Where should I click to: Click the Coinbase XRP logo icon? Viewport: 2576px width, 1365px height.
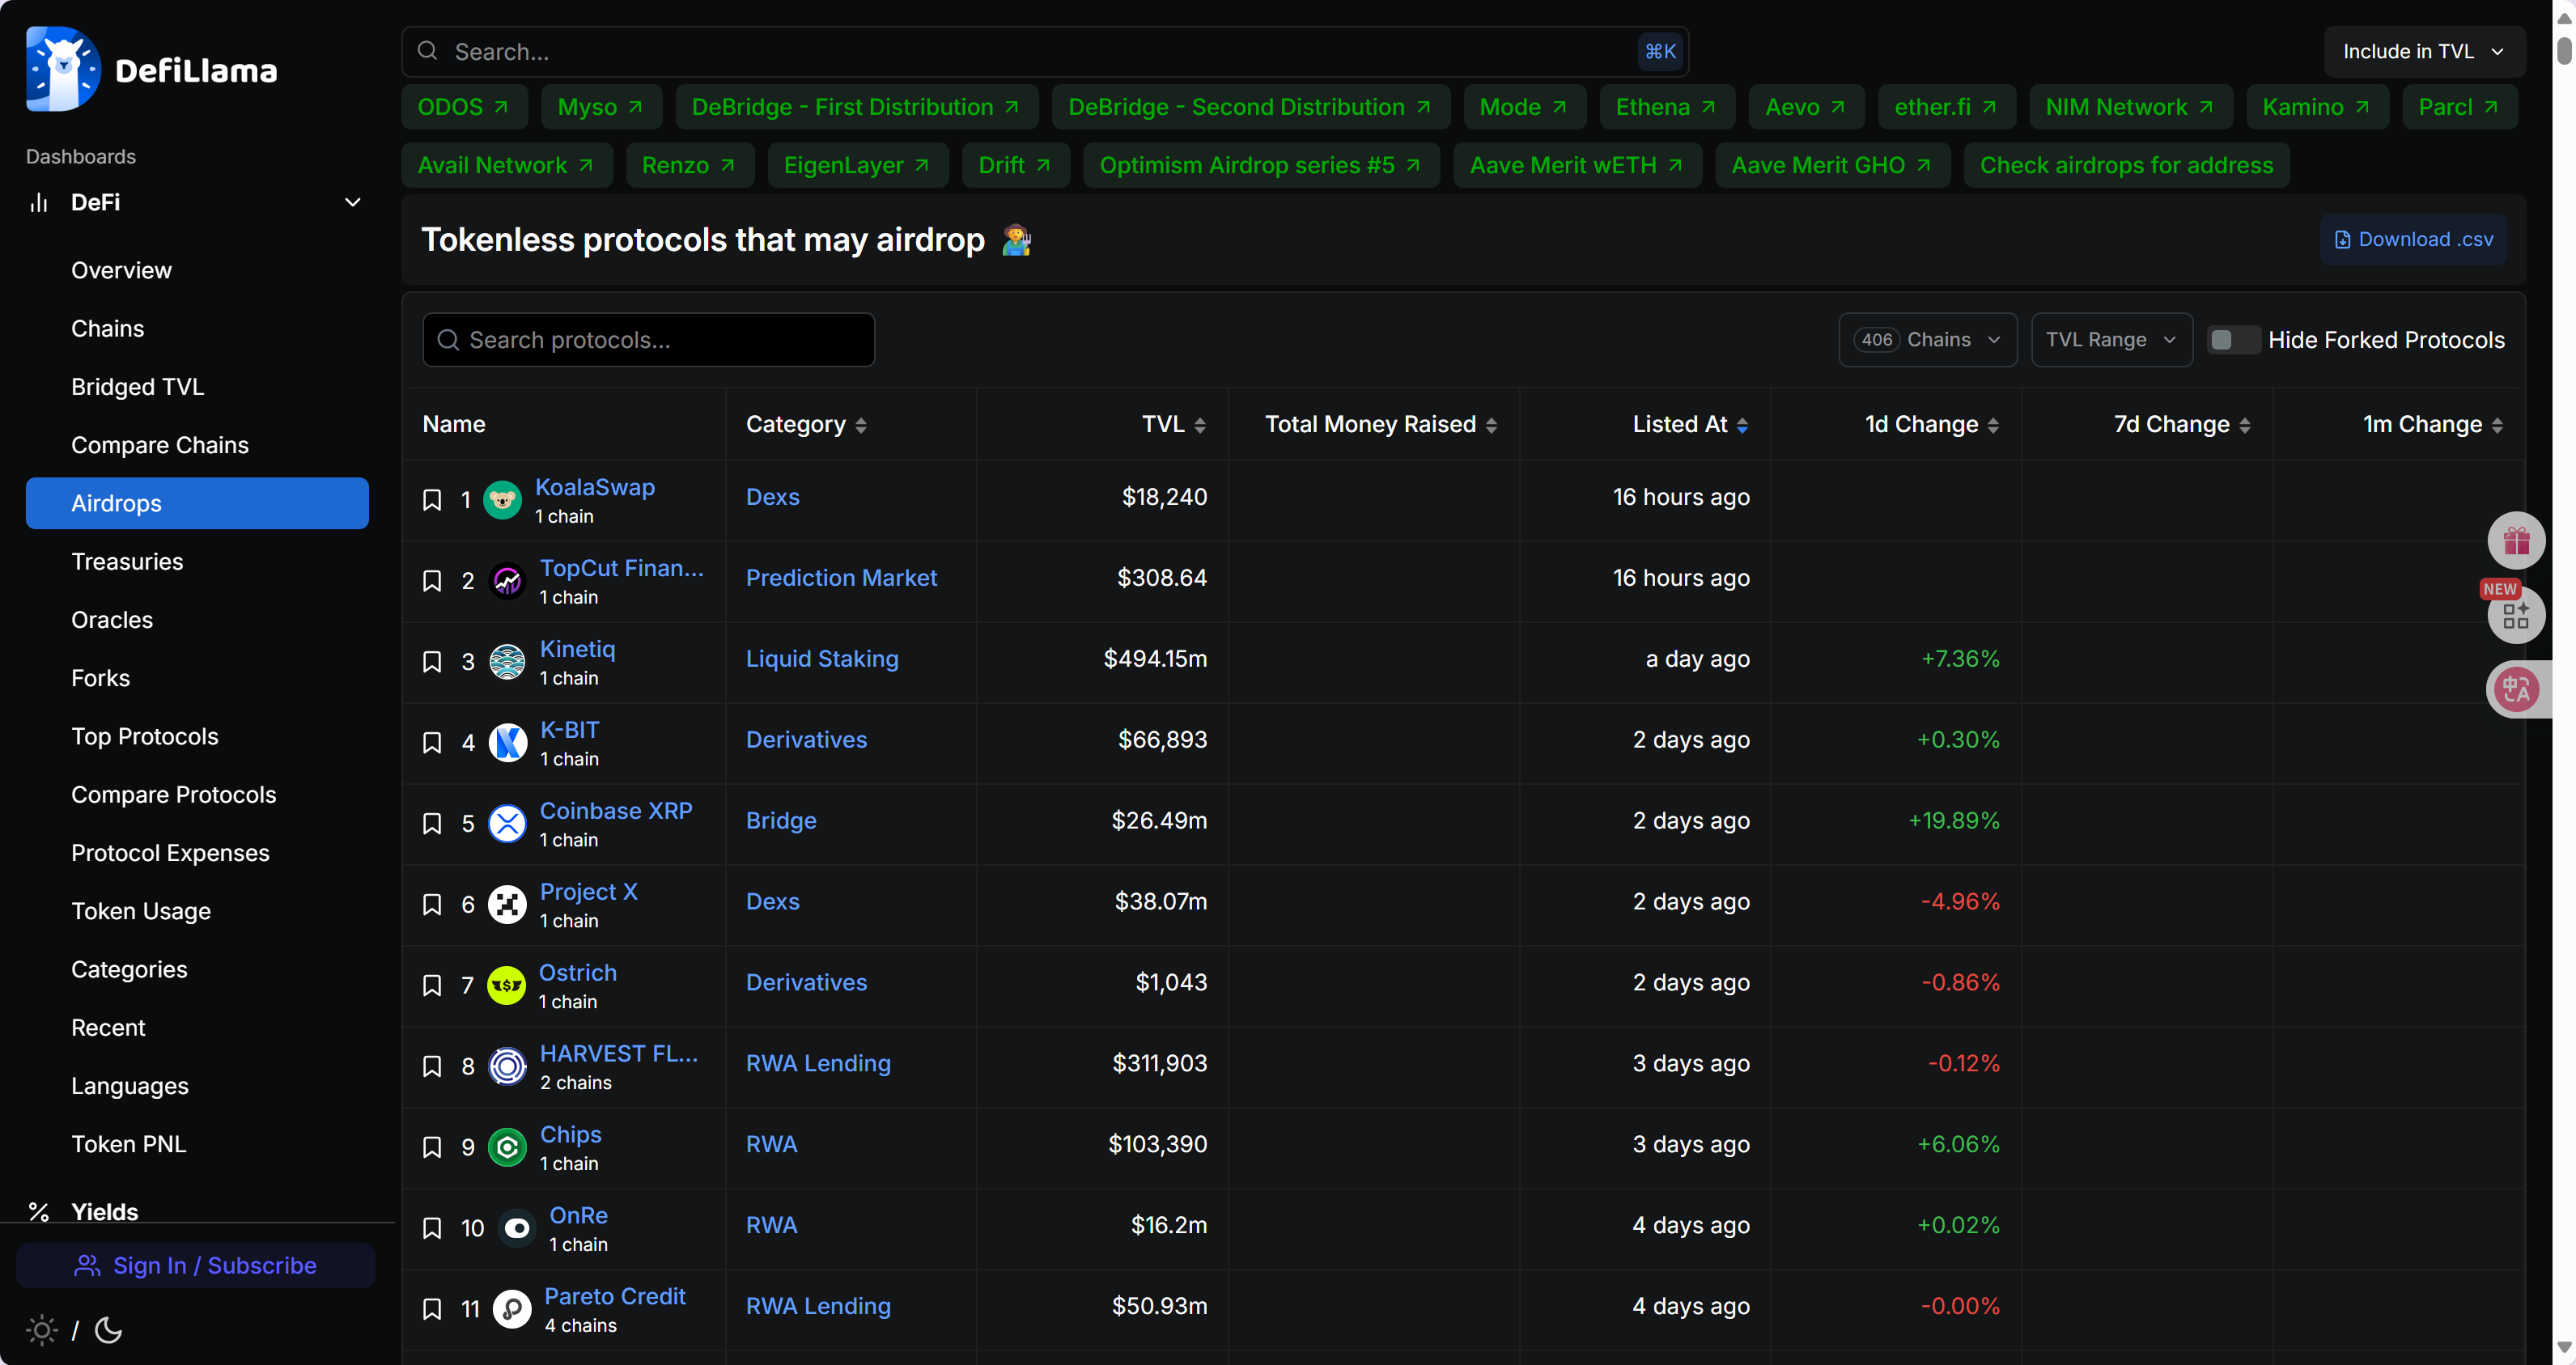pyautogui.click(x=507, y=824)
